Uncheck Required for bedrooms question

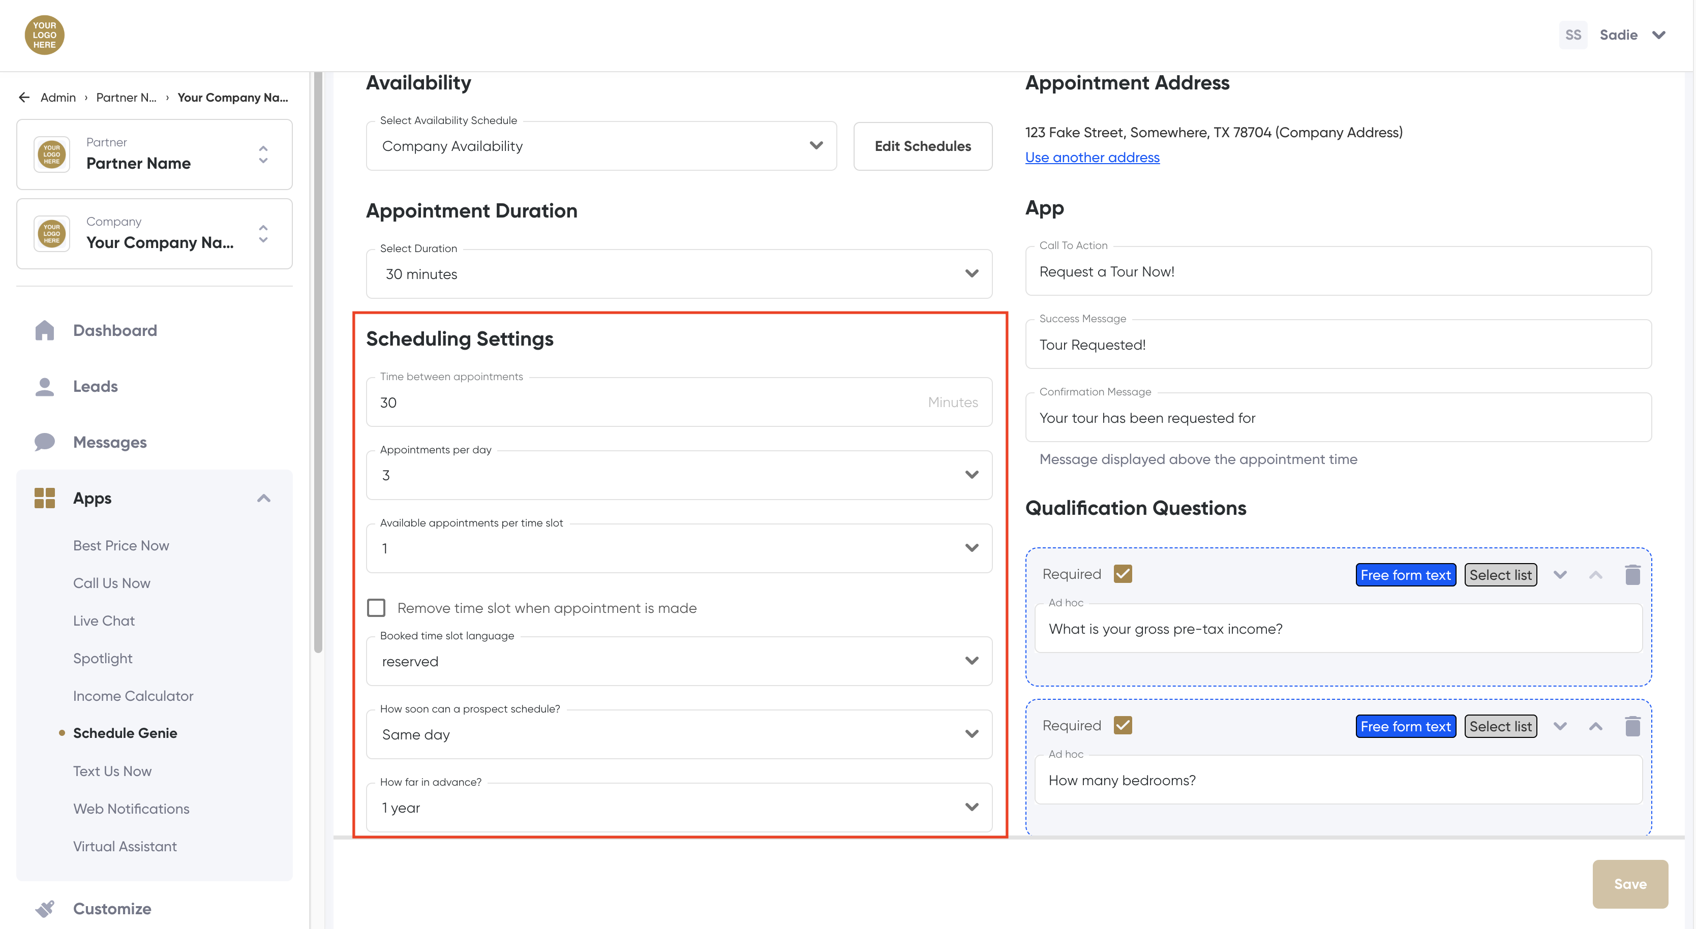point(1123,726)
